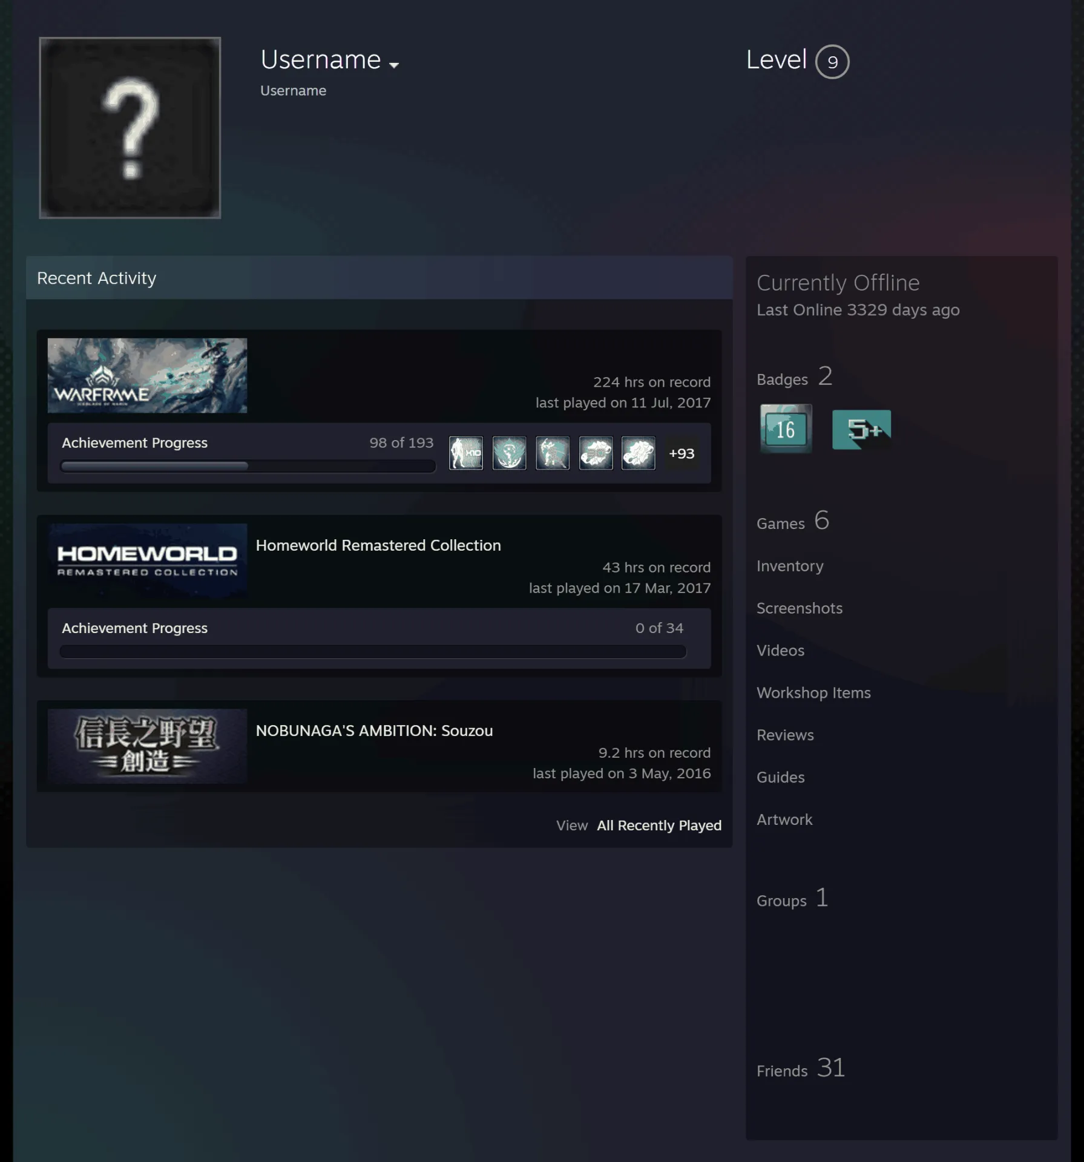The image size is (1084, 1162).
Task: Click the fifth Warframe achievement icon
Action: click(639, 453)
